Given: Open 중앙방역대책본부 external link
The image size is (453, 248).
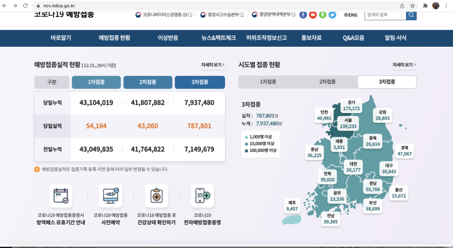Looking at the screenshot, I should coord(274,15).
